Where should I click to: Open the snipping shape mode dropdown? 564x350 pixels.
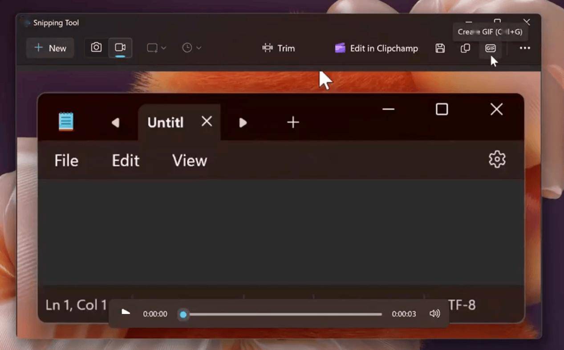pyautogui.click(x=157, y=48)
